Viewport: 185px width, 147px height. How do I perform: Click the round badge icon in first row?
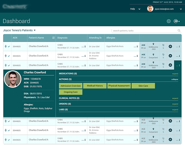pyautogui.click(x=170, y=46)
